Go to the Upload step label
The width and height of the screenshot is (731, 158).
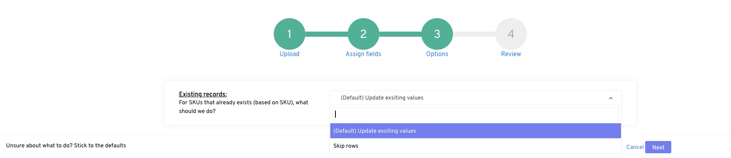click(x=289, y=54)
